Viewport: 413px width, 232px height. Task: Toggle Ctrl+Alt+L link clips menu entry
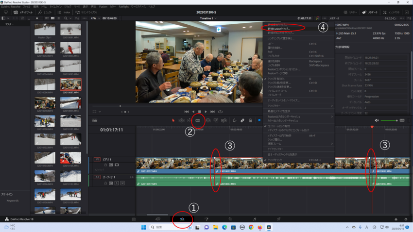coord(299,160)
